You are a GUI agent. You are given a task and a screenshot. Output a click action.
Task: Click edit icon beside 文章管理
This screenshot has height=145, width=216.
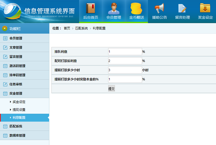coord(5,47)
